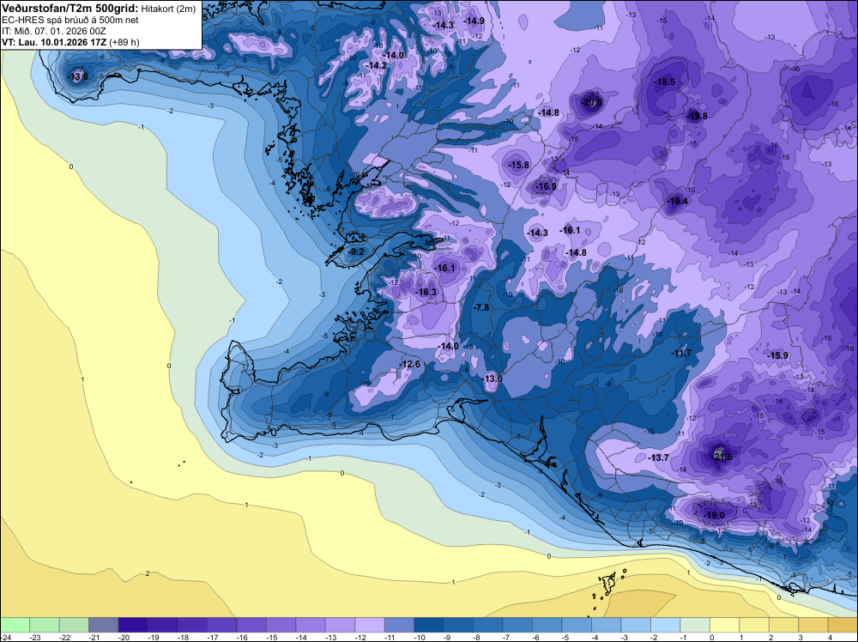The width and height of the screenshot is (858, 642).
Task: Click the legend swatch labeled -7
Action: pyautogui.click(x=517, y=625)
